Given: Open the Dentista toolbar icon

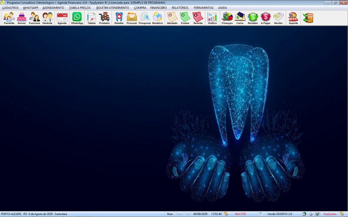Looking at the screenshot, I should point(47,17).
